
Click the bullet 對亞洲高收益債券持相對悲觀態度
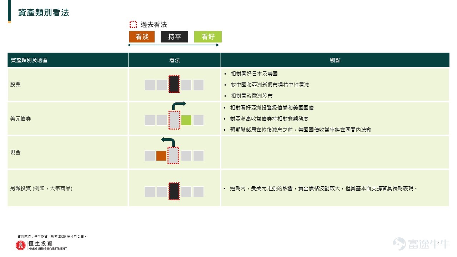coord(269,119)
